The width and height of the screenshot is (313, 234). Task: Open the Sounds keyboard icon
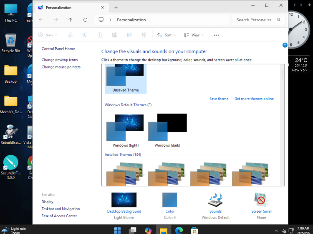(216, 200)
